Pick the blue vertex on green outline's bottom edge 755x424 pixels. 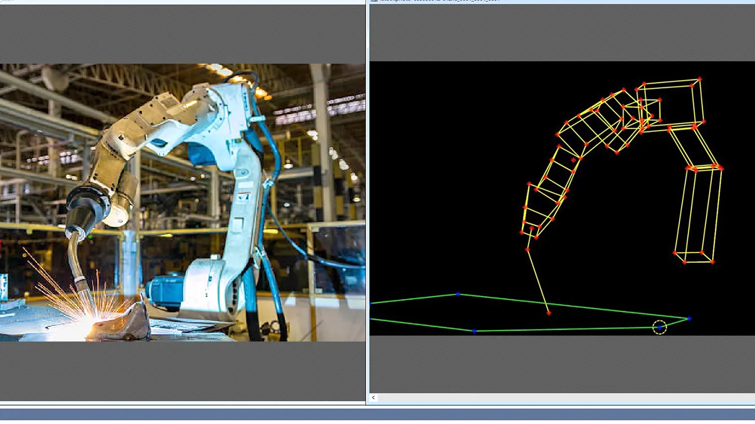(474, 331)
